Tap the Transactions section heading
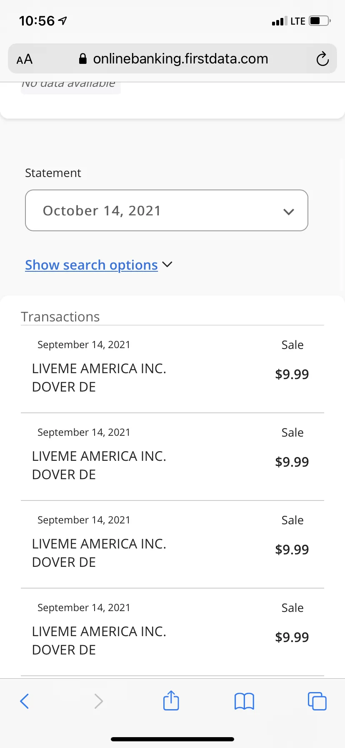Image resolution: width=345 pixels, height=748 pixels. click(60, 317)
